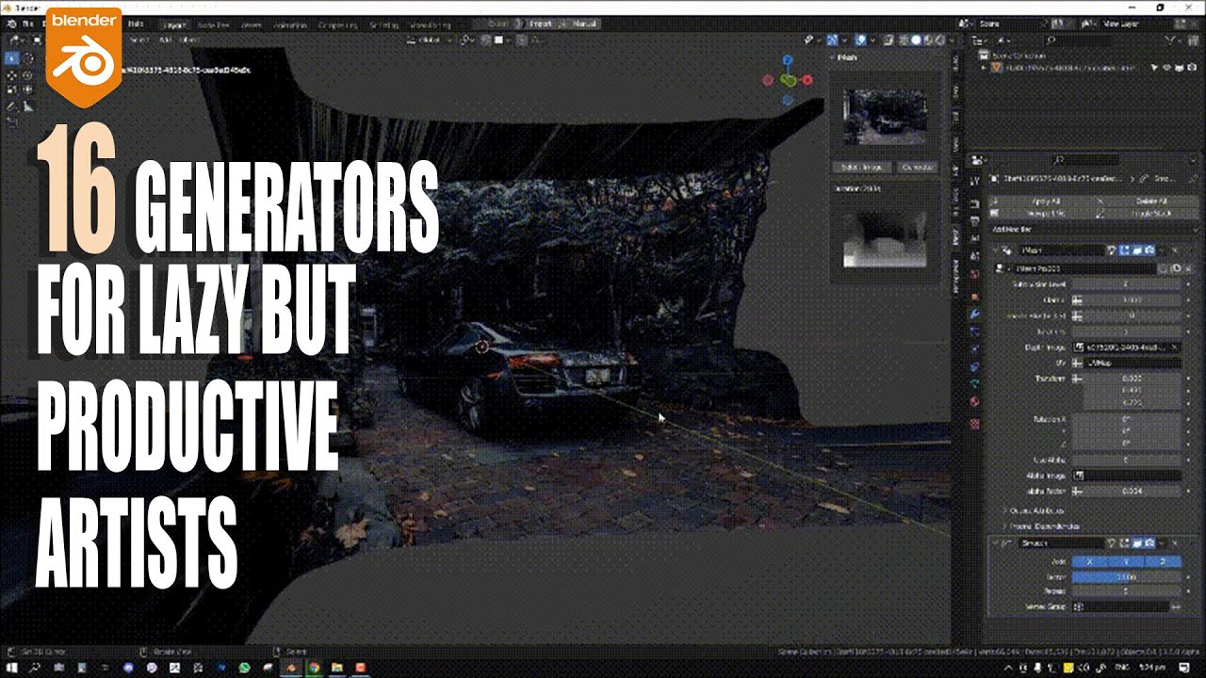Clear the Depth Image field with its X

(1174, 347)
